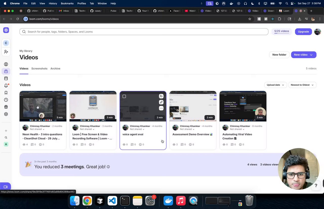The height and width of the screenshot is (209, 324).
Task: Click the '4 views' stat in banner
Action: point(252,164)
